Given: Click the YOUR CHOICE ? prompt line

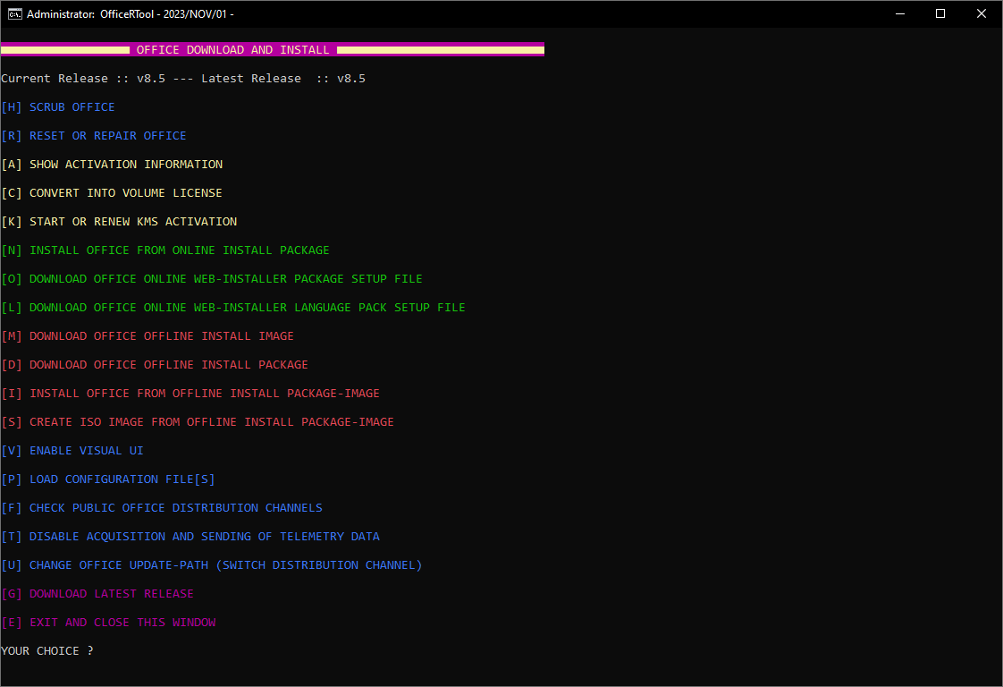Looking at the screenshot, I should point(47,651).
